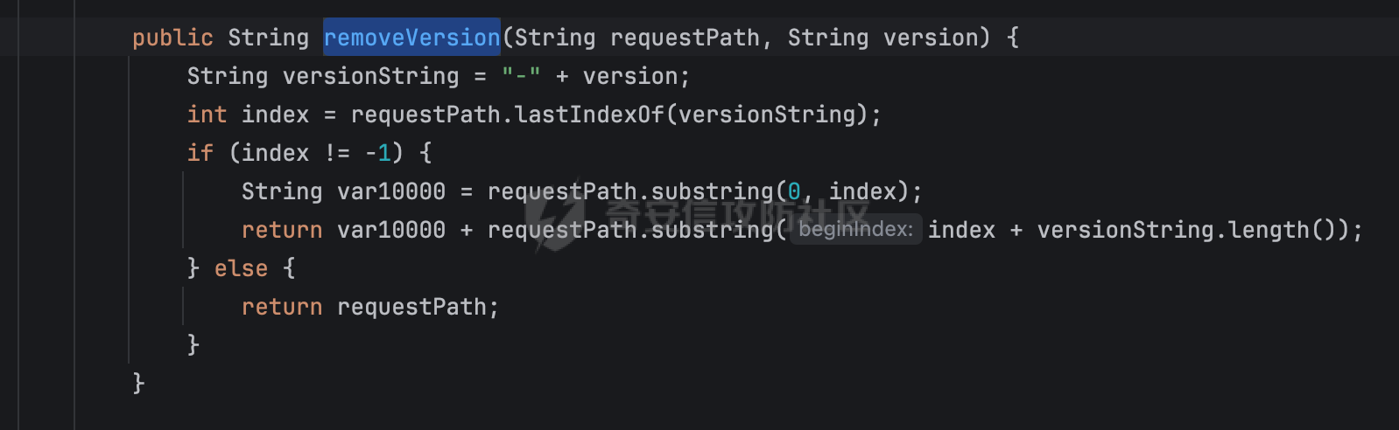Click the public keyword
Viewport: 1399px width, 430px height.
[x=172, y=38]
